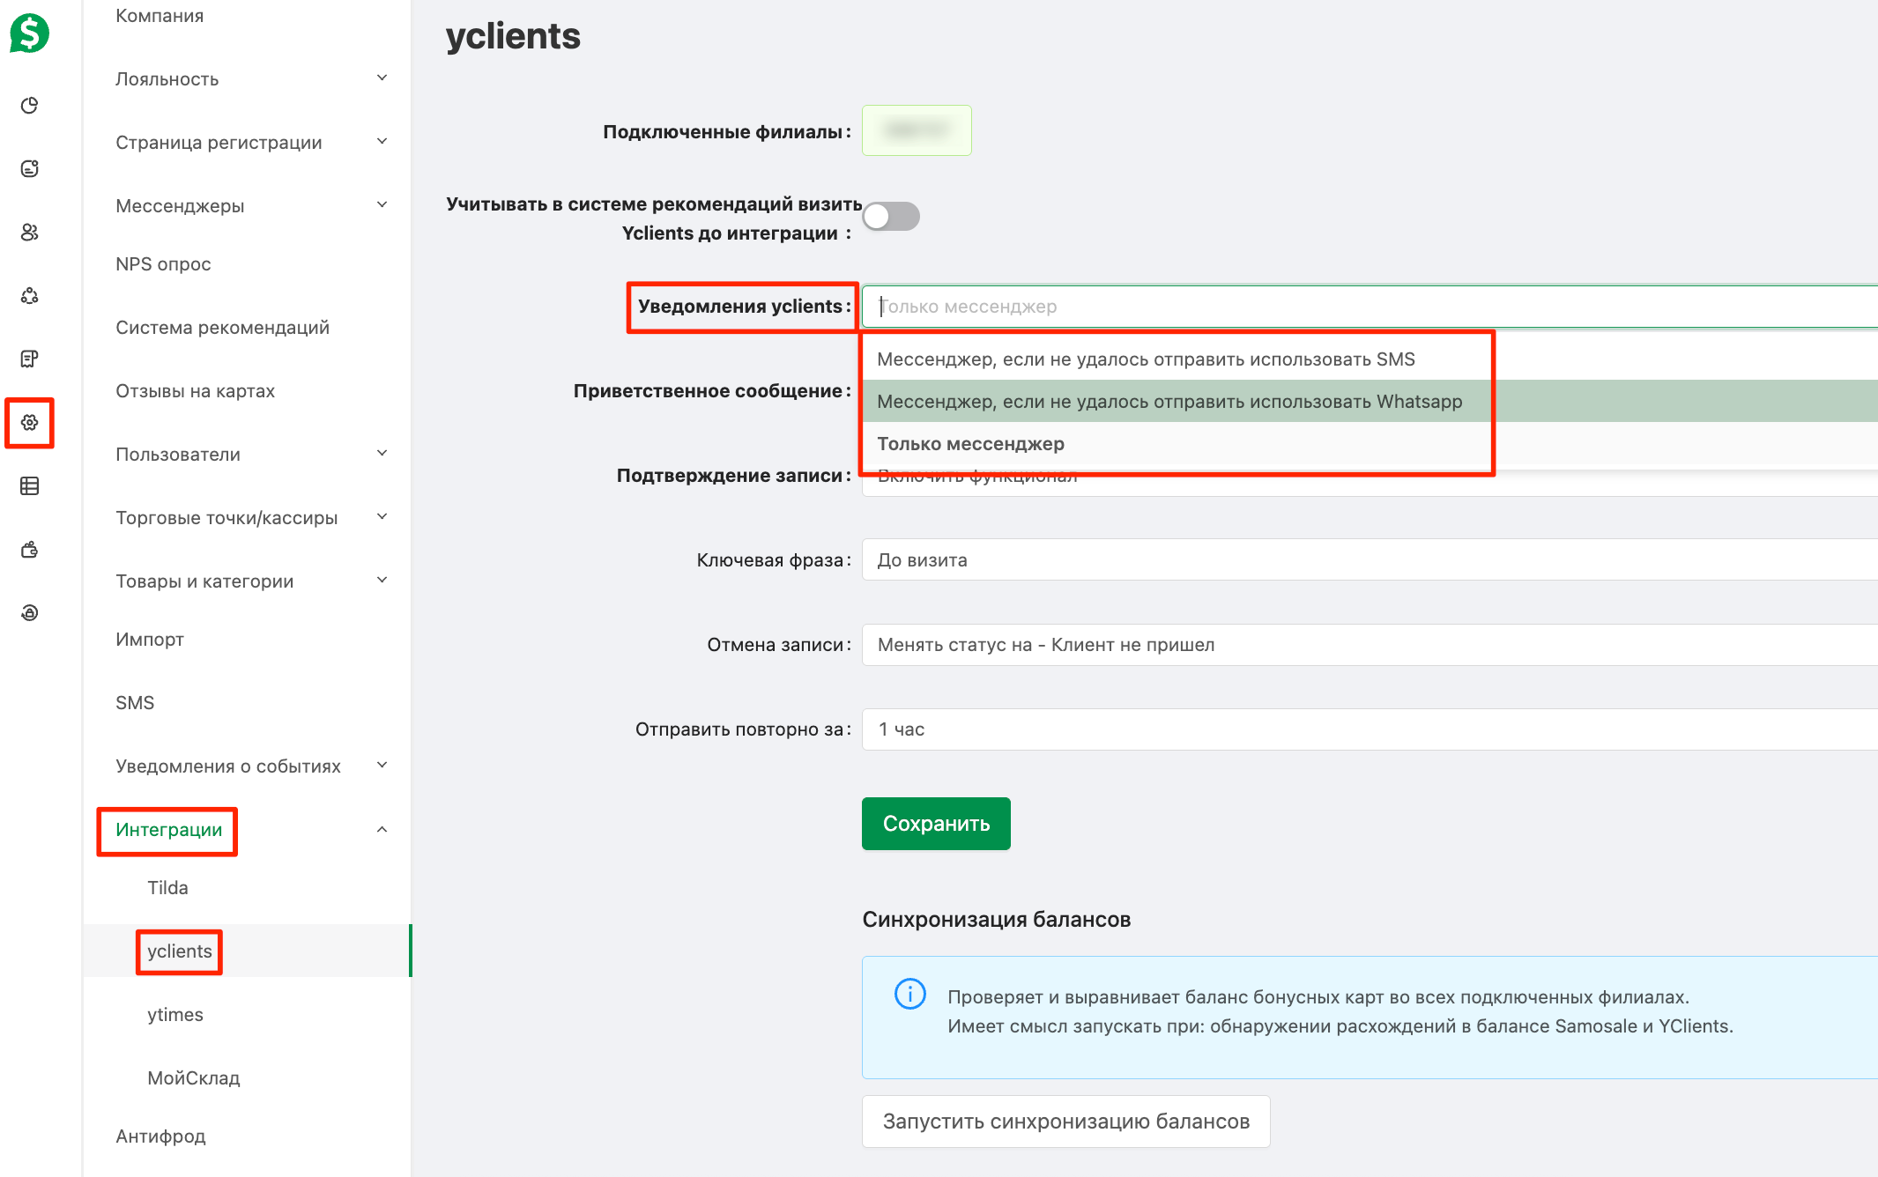Click the blue info icon in sync notice
Screen dimensions: 1878x1177
[x=909, y=994]
